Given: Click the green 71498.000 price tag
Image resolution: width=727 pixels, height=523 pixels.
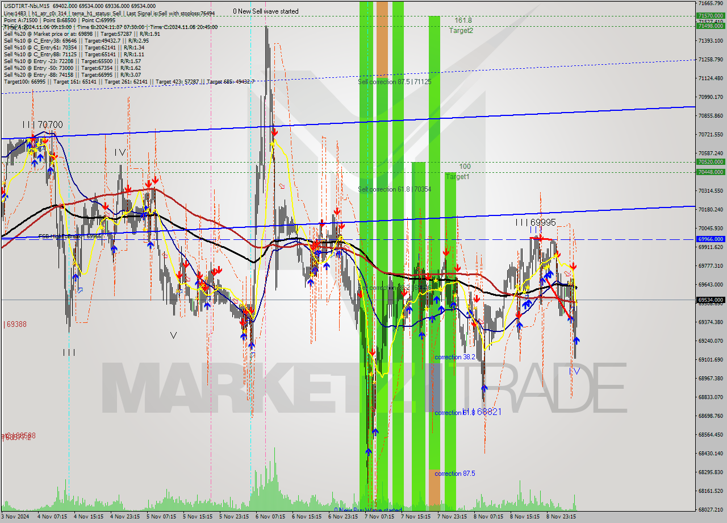Looking at the screenshot, I should click(711, 26).
